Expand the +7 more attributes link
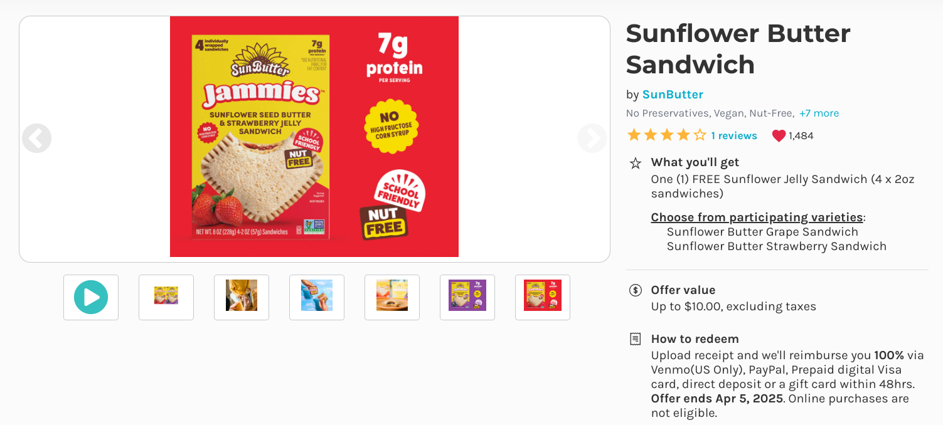 [819, 113]
